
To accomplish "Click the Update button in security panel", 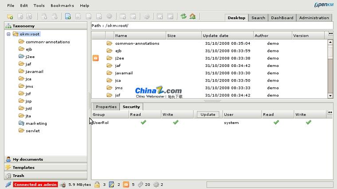I will point(208,115).
